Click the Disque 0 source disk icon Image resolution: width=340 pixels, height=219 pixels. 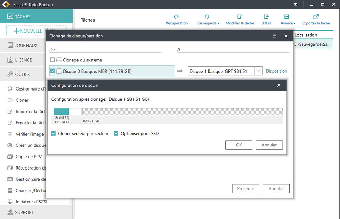click(x=59, y=71)
